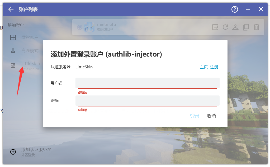This screenshot has width=270, height=167.
Task: Choose offline mode (离线模式) option
Action: 30,50
